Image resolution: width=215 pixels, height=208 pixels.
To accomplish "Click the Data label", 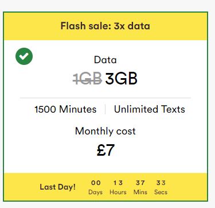I will (x=105, y=60).
